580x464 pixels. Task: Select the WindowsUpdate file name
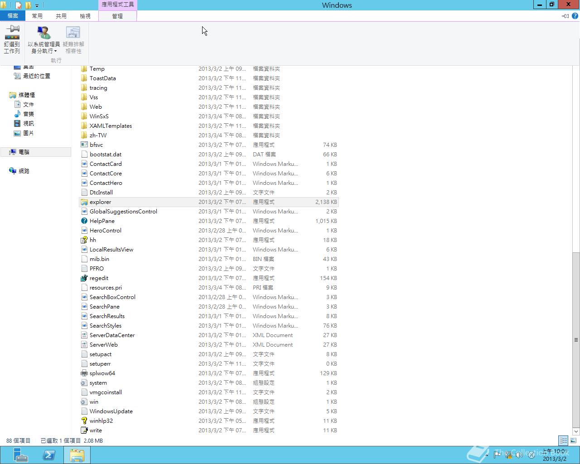(111, 411)
